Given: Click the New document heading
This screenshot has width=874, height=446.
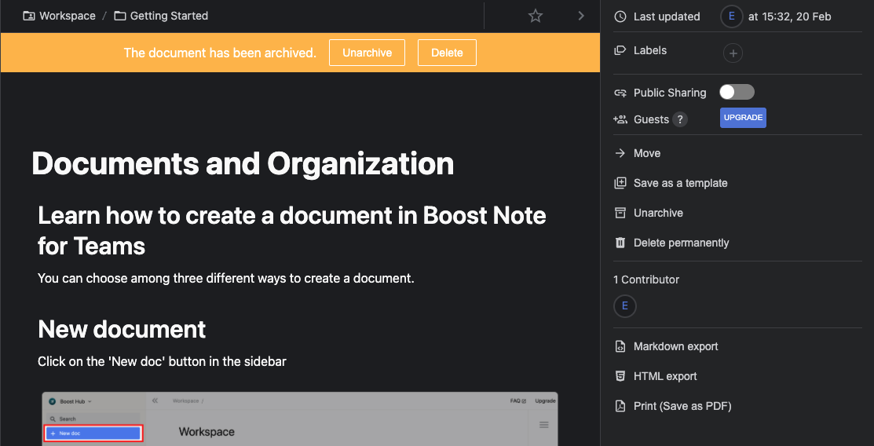Looking at the screenshot, I should coord(122,330).
